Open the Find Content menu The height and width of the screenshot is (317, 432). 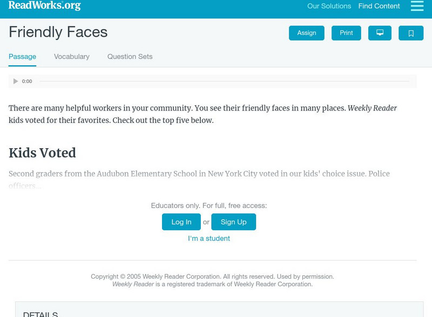coord(377,6)
